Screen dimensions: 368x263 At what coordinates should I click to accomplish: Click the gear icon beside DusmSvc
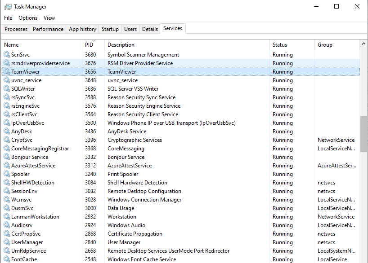pyautogui.click(x=7, y=208)
